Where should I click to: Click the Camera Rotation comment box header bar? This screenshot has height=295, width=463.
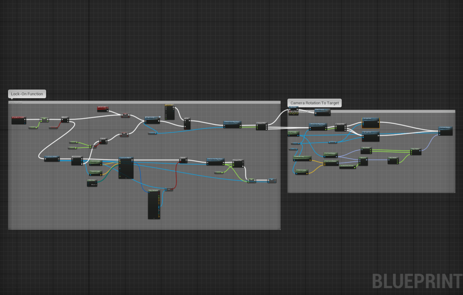coord(371,111)
